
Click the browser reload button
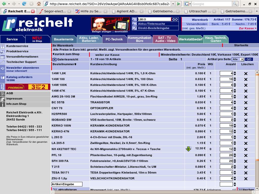click(x=24, y=4)
